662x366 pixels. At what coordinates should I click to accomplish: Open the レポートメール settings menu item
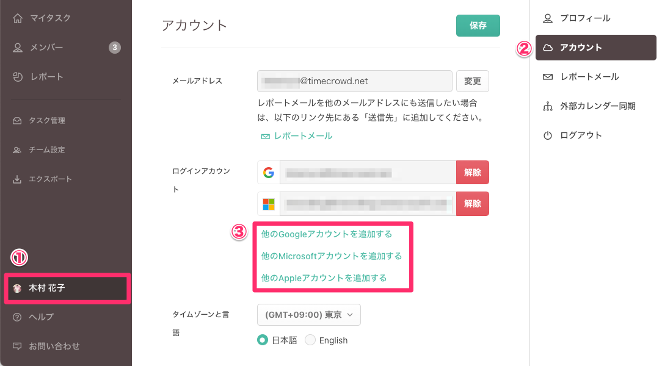(589, 77)
